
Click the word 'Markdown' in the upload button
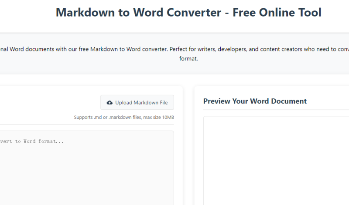pyautogui.click(x=146, y=103)
